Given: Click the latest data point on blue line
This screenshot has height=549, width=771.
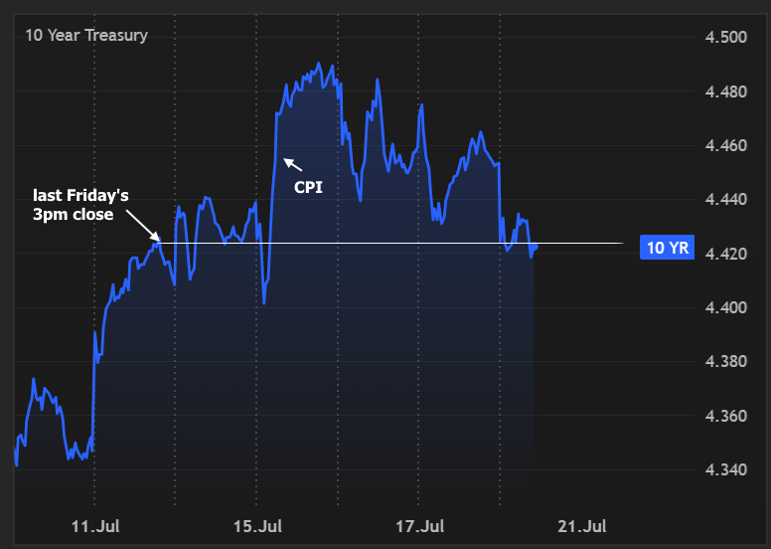Looking at the screenshot, I should (536, 247).
